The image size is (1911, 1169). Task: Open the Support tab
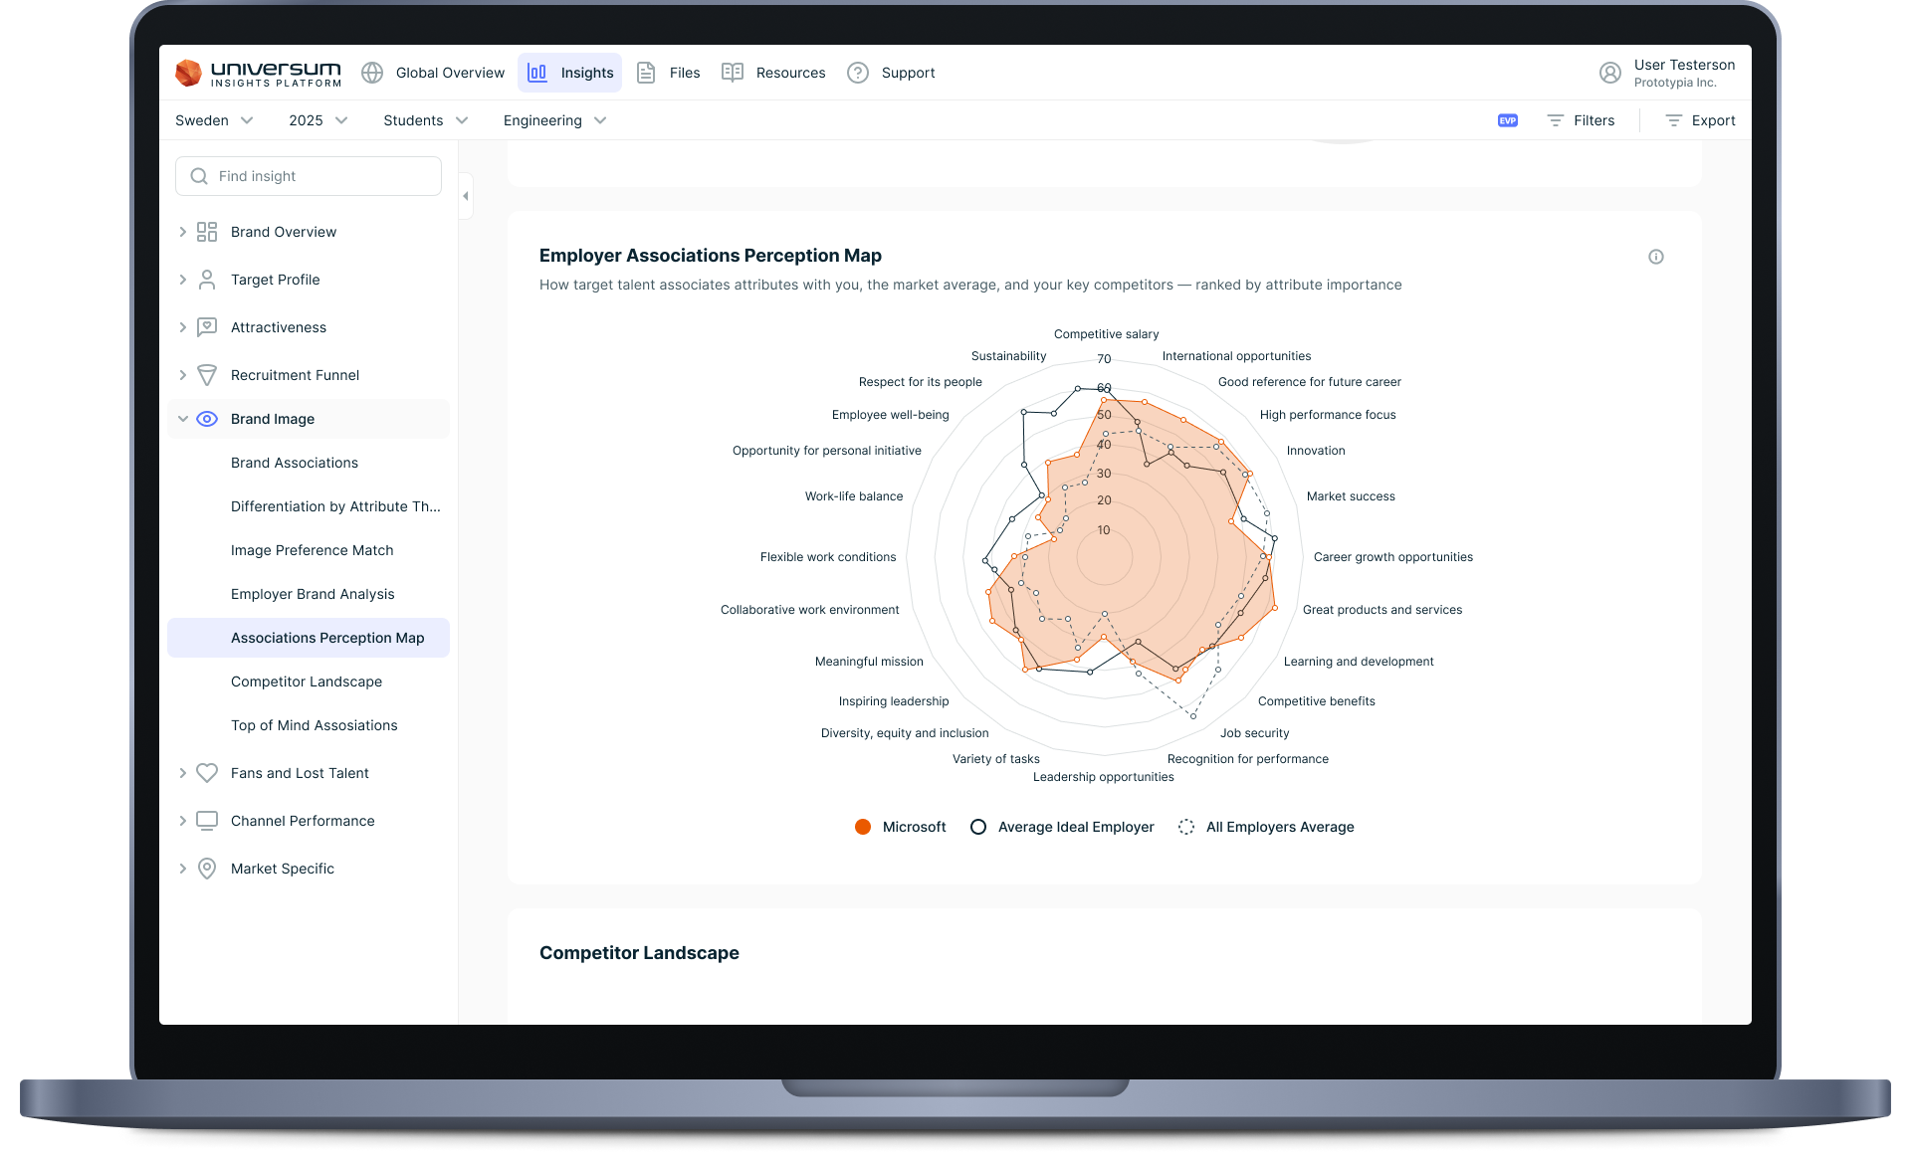click(891, 73)
